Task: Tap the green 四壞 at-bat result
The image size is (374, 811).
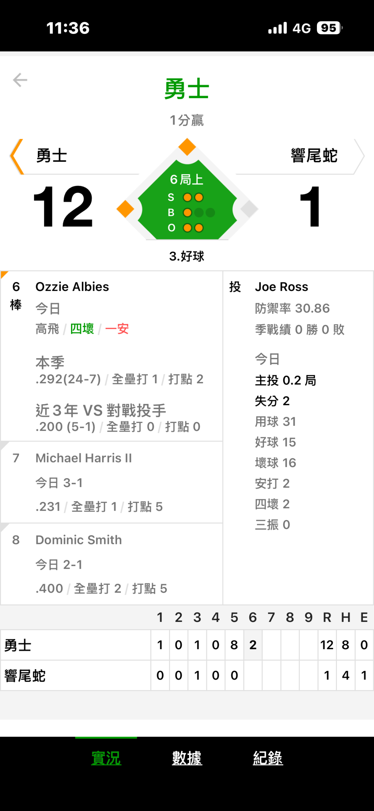Action: coord(82,329)
